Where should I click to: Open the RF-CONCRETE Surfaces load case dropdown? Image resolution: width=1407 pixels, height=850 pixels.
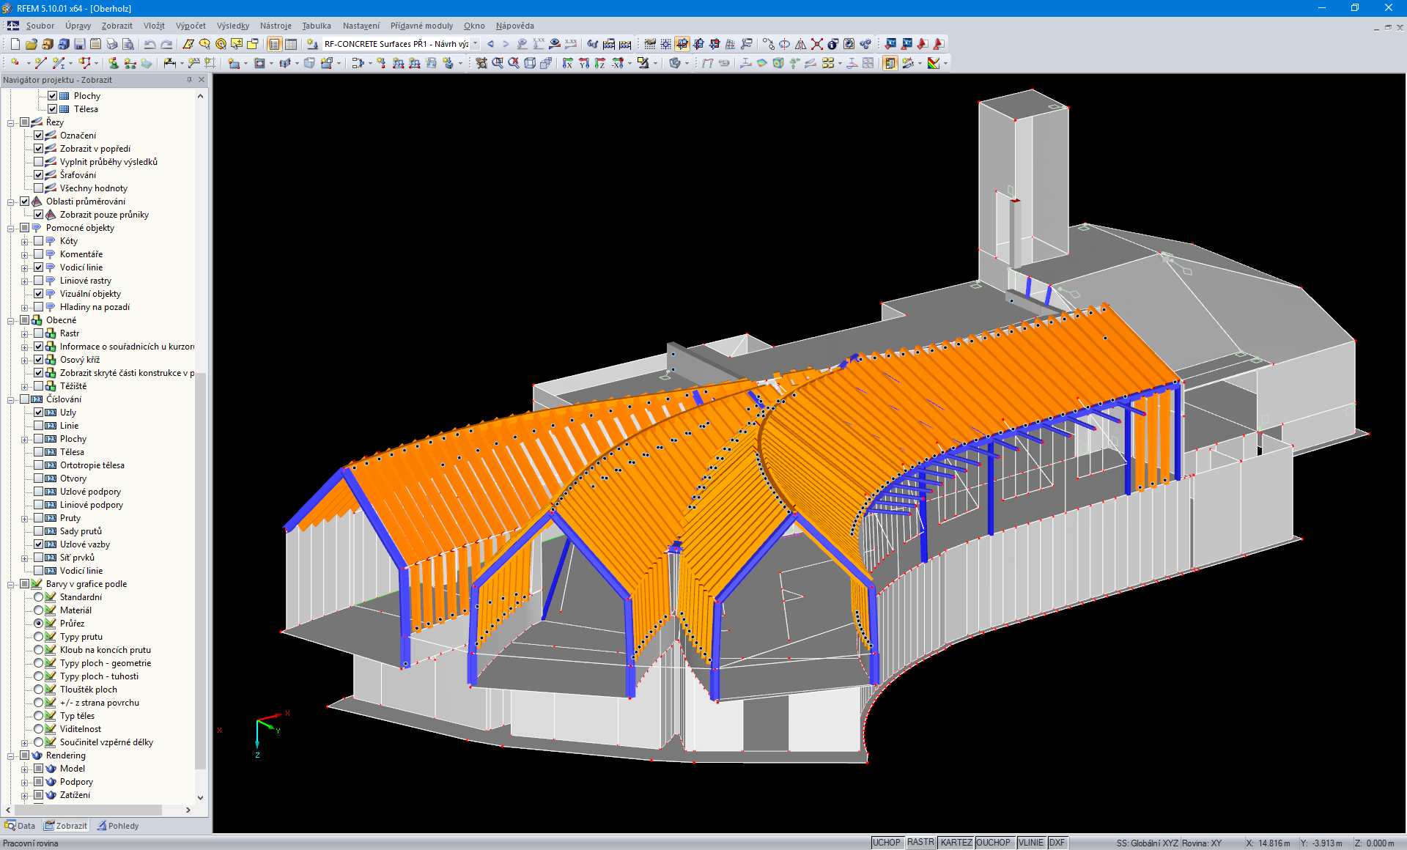(475, 44)
